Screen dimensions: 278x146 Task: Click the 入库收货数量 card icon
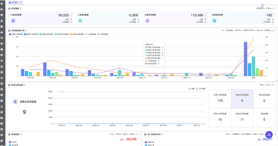[13, 21]
